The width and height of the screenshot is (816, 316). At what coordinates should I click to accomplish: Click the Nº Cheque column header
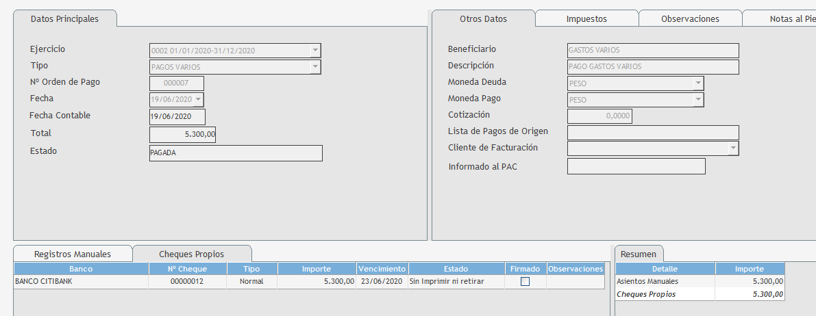[x=187, y=269]
